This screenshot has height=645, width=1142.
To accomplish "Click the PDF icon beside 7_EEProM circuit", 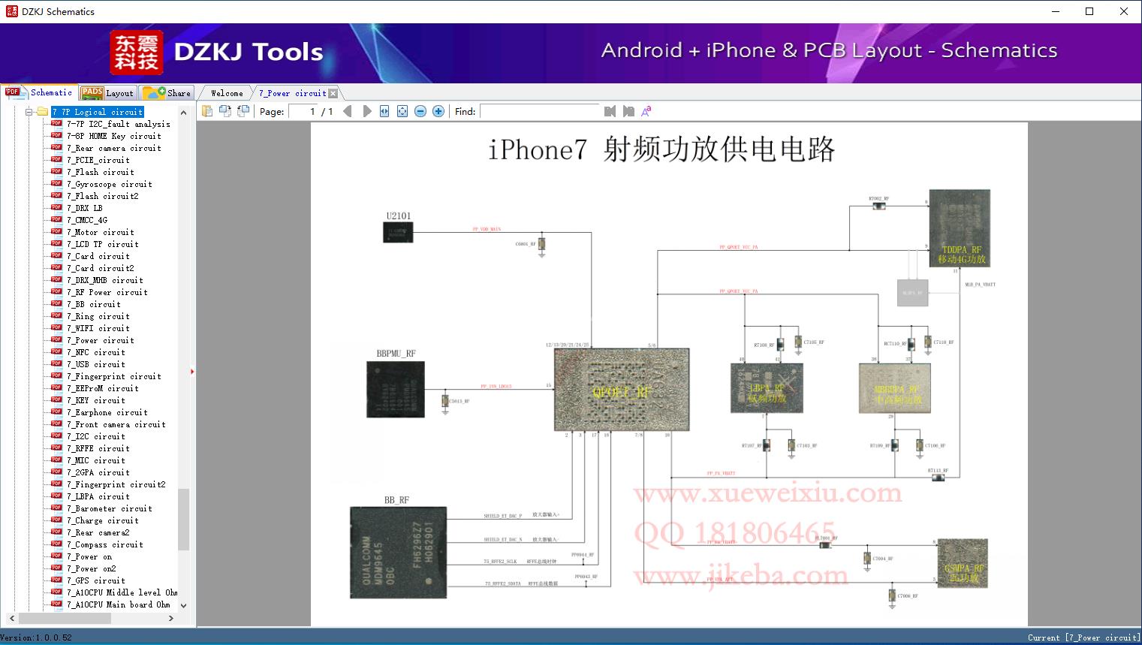I will point(56,387).
